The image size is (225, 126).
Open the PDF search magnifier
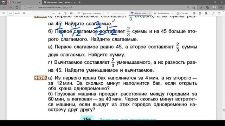click(x=24, y=13)
